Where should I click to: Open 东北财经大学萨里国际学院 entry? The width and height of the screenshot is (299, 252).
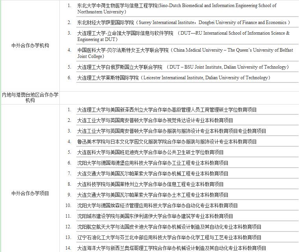(x=183, y=22)
